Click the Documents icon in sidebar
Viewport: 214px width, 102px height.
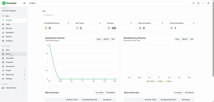(3, 66)
